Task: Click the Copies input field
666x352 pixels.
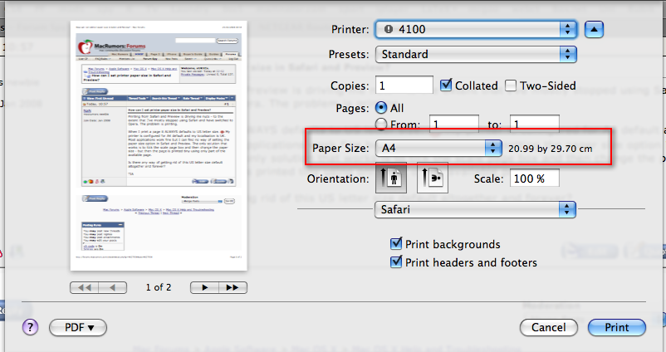Action: (x=404, y=86)
